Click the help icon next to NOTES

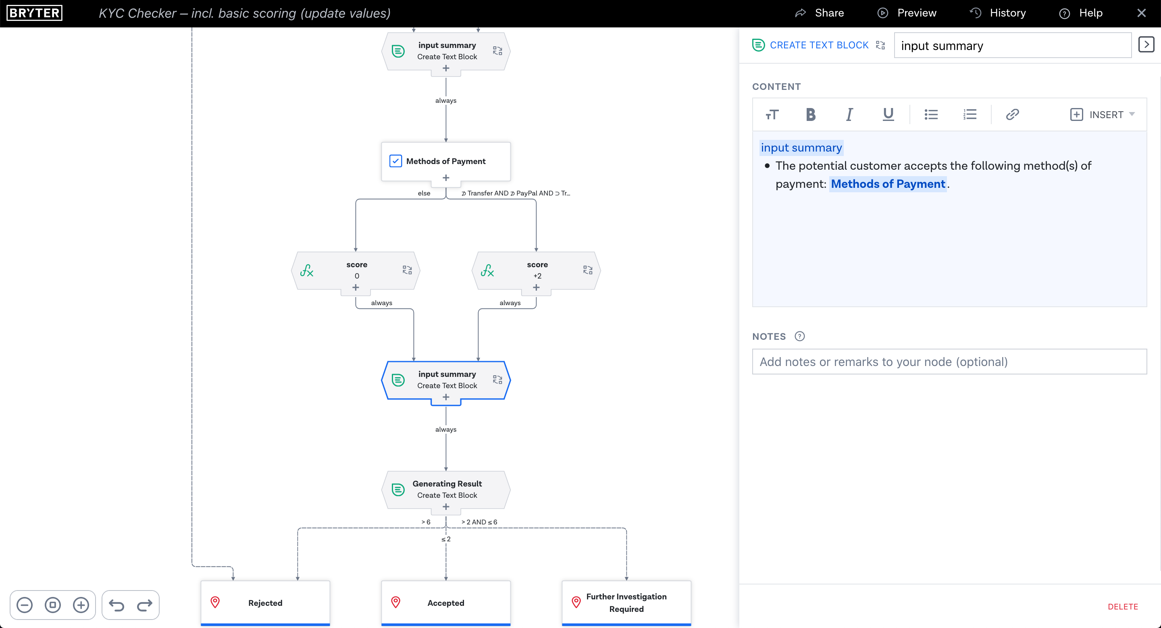pyautogui.click(x=799, y=336)
